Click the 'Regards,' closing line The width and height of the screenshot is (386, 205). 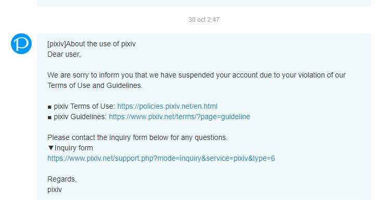[62, 179]
